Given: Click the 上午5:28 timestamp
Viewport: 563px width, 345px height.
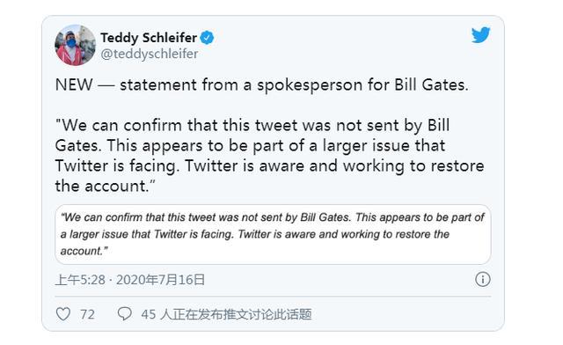Looking at the screenshot, I should coord(80,280).
